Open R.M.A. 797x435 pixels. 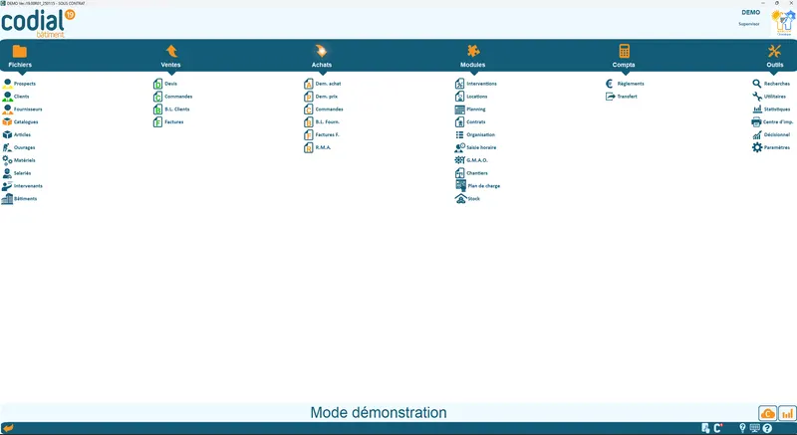(x=318, y=147)
